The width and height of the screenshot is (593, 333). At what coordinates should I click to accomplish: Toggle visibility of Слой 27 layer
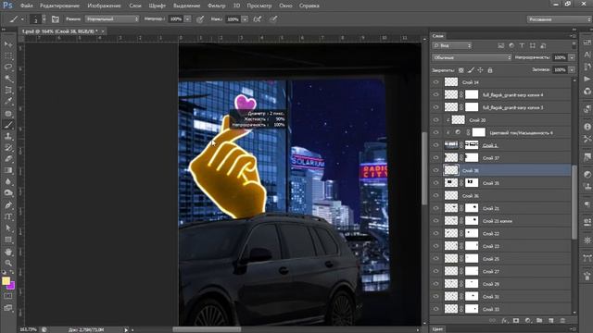[435, 271]
